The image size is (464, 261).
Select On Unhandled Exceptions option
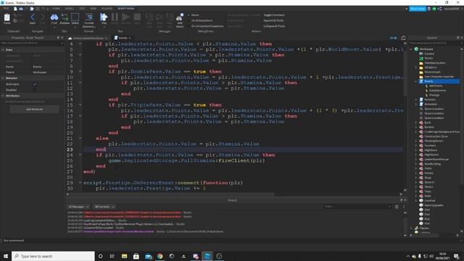pos(207,26)
